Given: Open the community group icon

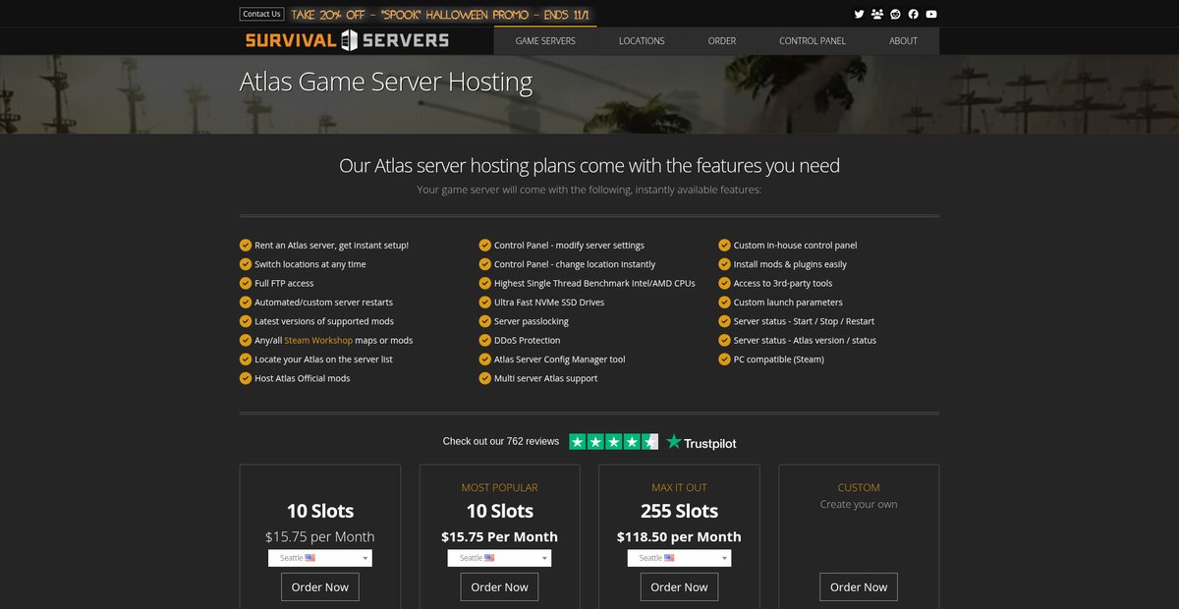Looking at the screenshot, I should pyautogui.click(x=877, y=14).
